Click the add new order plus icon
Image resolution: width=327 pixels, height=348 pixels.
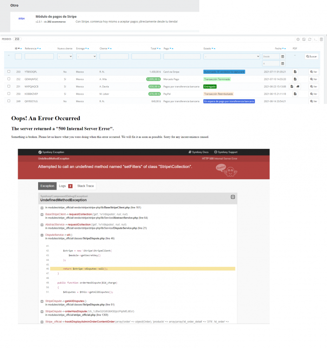[x=298, y=39]
